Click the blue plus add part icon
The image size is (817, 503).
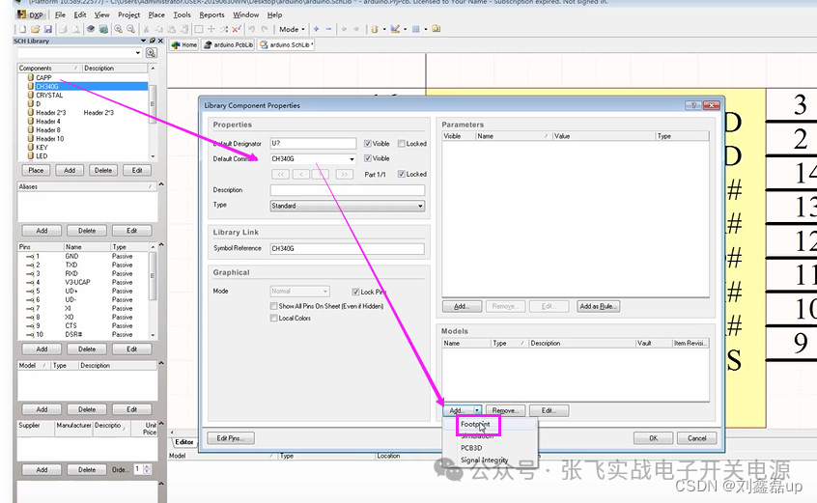[317, 29]
